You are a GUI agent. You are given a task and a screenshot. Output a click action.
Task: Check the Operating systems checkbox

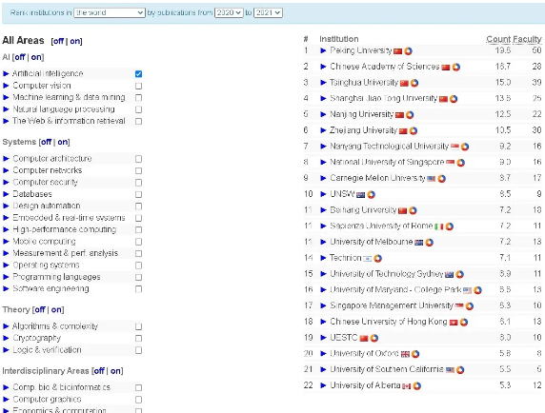pyautogui.click(x=138, y=265)
